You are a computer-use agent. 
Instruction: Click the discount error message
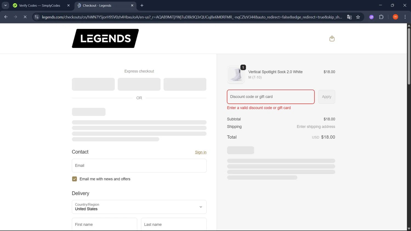[x=259, y=108]
